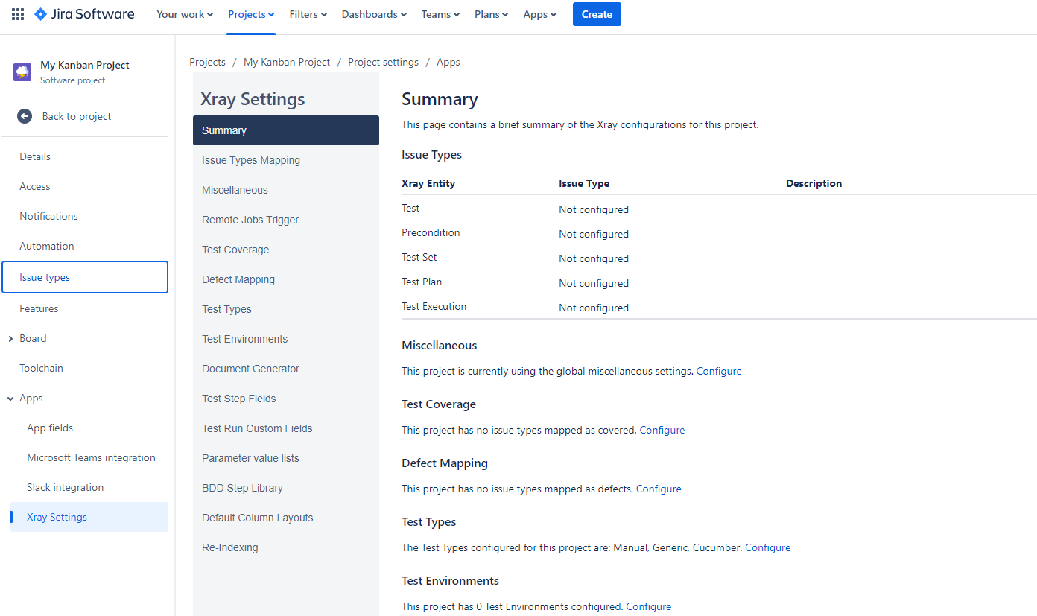Expand the Board section chevron
1037x616 pixels.
tap(10, 339)
